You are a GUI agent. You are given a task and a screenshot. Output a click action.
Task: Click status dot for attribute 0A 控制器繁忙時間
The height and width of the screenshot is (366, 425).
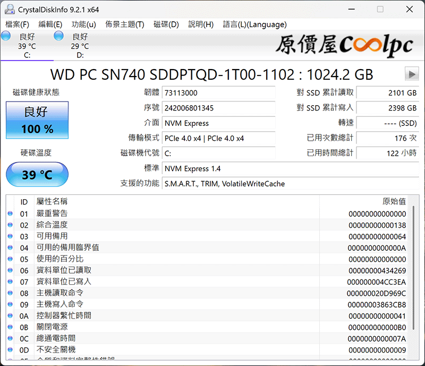(x=10, y=316)
